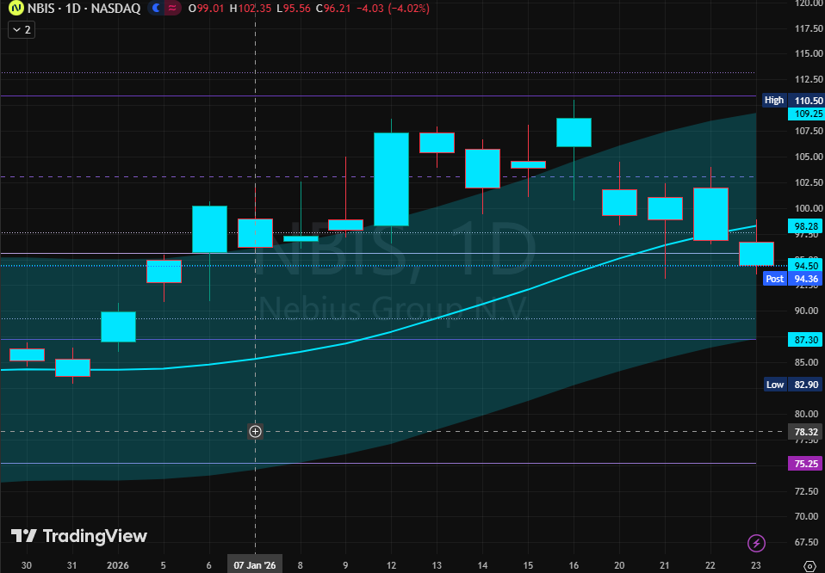Click the cyan 94.50 price label
This screenshot has height=573, width=825.
click(x=806, y=266)
